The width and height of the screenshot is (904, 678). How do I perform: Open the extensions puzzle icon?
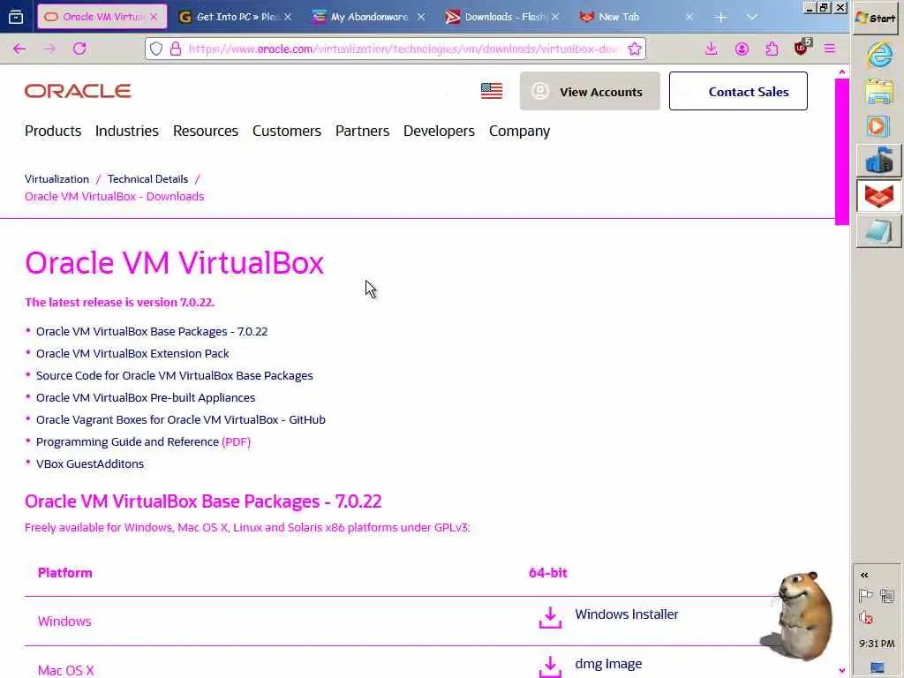[x=772, y=49]
